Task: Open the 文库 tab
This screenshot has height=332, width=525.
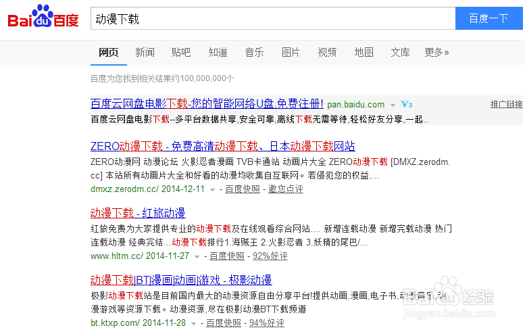Action: (400, 52)
